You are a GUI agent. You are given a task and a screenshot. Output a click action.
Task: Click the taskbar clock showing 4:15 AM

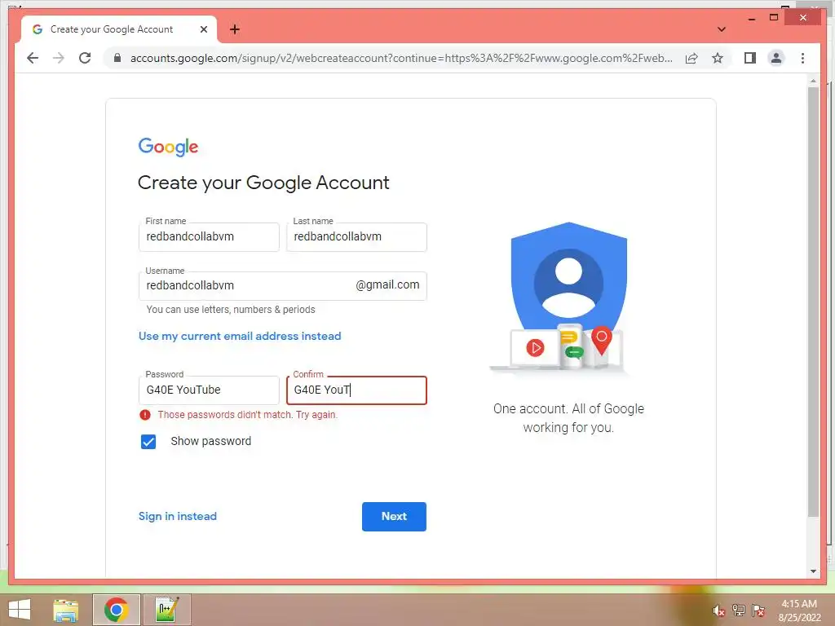click(x=799, y=611)
